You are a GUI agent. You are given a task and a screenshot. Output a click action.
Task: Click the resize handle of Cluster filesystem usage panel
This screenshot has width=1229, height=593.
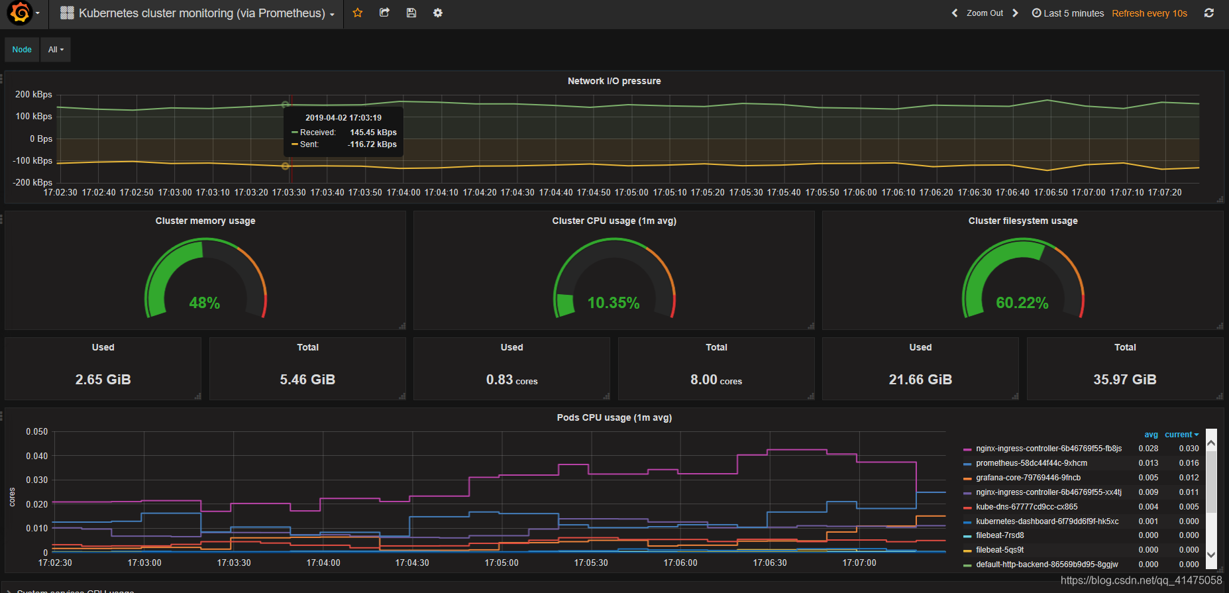1220,326
